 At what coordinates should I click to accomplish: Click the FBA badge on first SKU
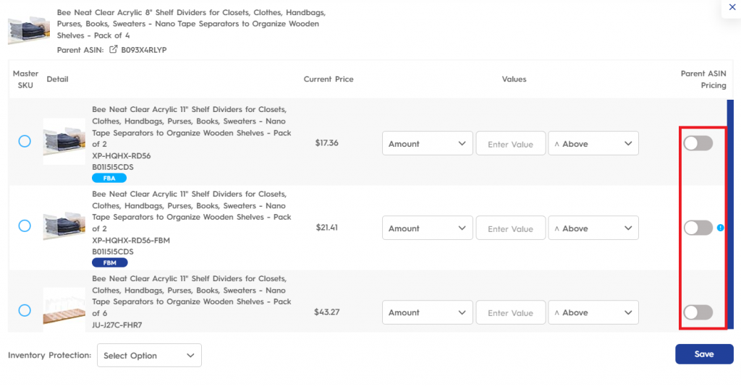coord(109,178)
